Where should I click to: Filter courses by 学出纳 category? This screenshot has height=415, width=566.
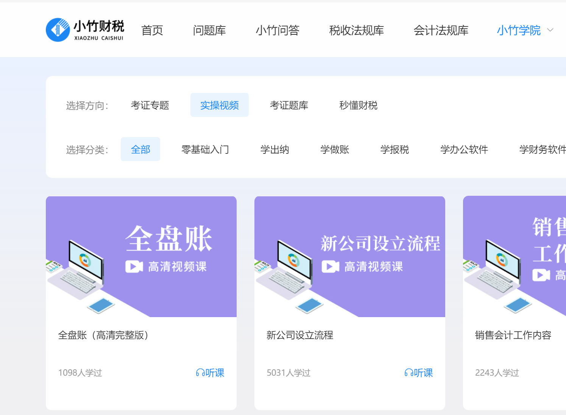pyautogui.click(x=274, y=149)
